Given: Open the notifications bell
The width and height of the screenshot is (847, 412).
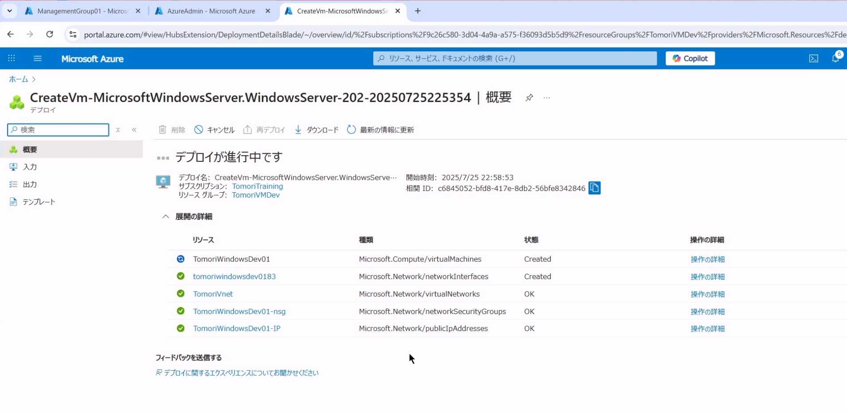Looking at the screenshot, I should 835,58.
